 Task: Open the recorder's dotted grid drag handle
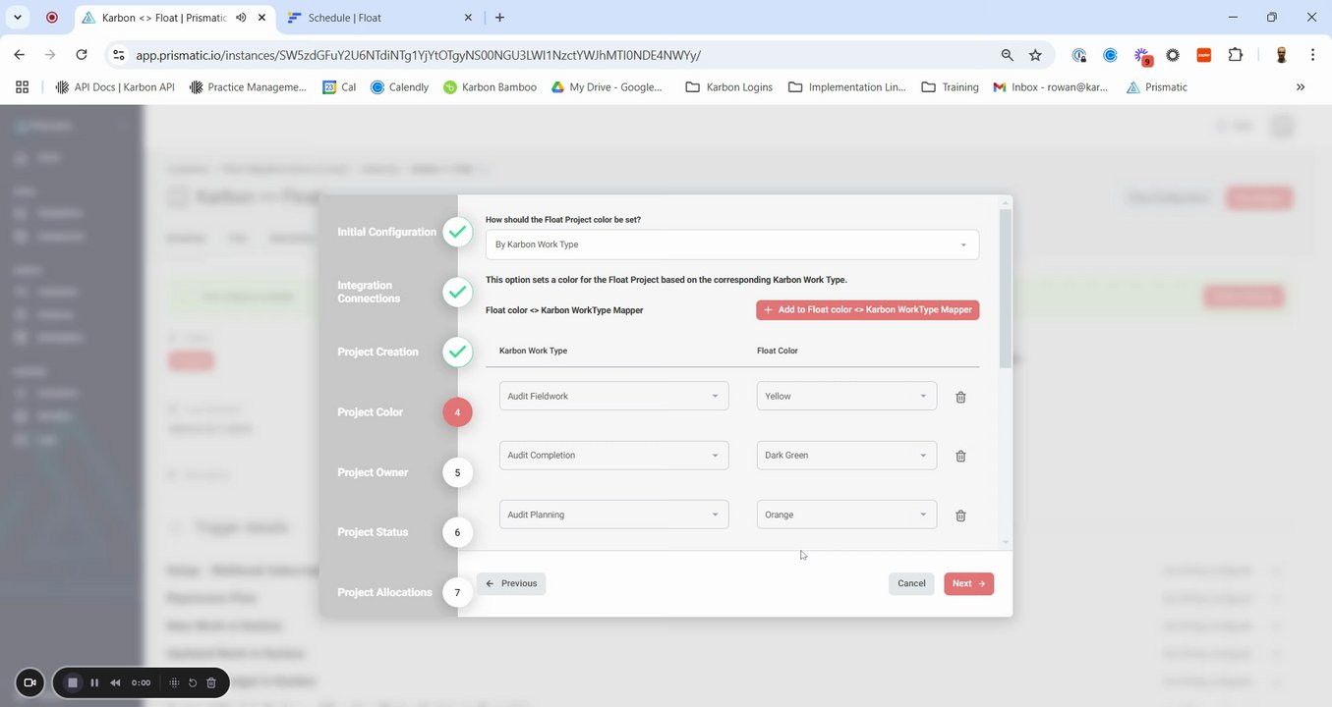174,682
